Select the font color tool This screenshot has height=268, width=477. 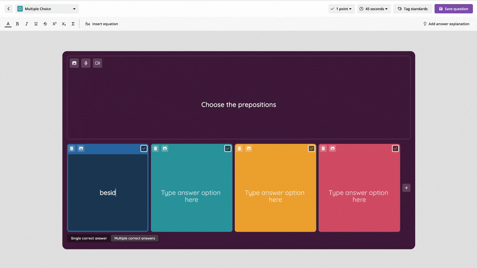pyautogui.click(x=8, y=24)
